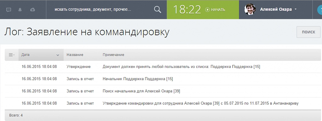This screenshot has height=121, width=322.
Task: Click the Примечание column header
Action: tap(113, 55)
